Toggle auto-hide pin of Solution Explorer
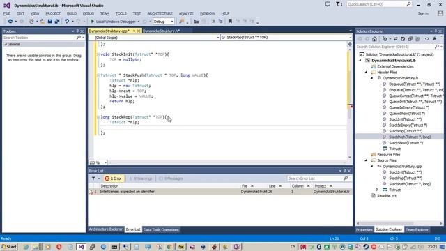 tap(436, 31)
